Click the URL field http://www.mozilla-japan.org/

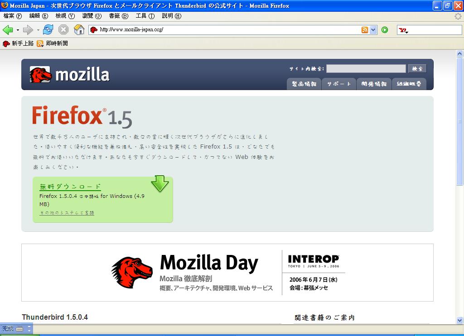(131, 29)
